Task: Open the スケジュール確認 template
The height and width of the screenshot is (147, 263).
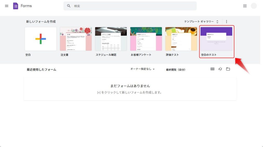Action: [x=111, y=39]
